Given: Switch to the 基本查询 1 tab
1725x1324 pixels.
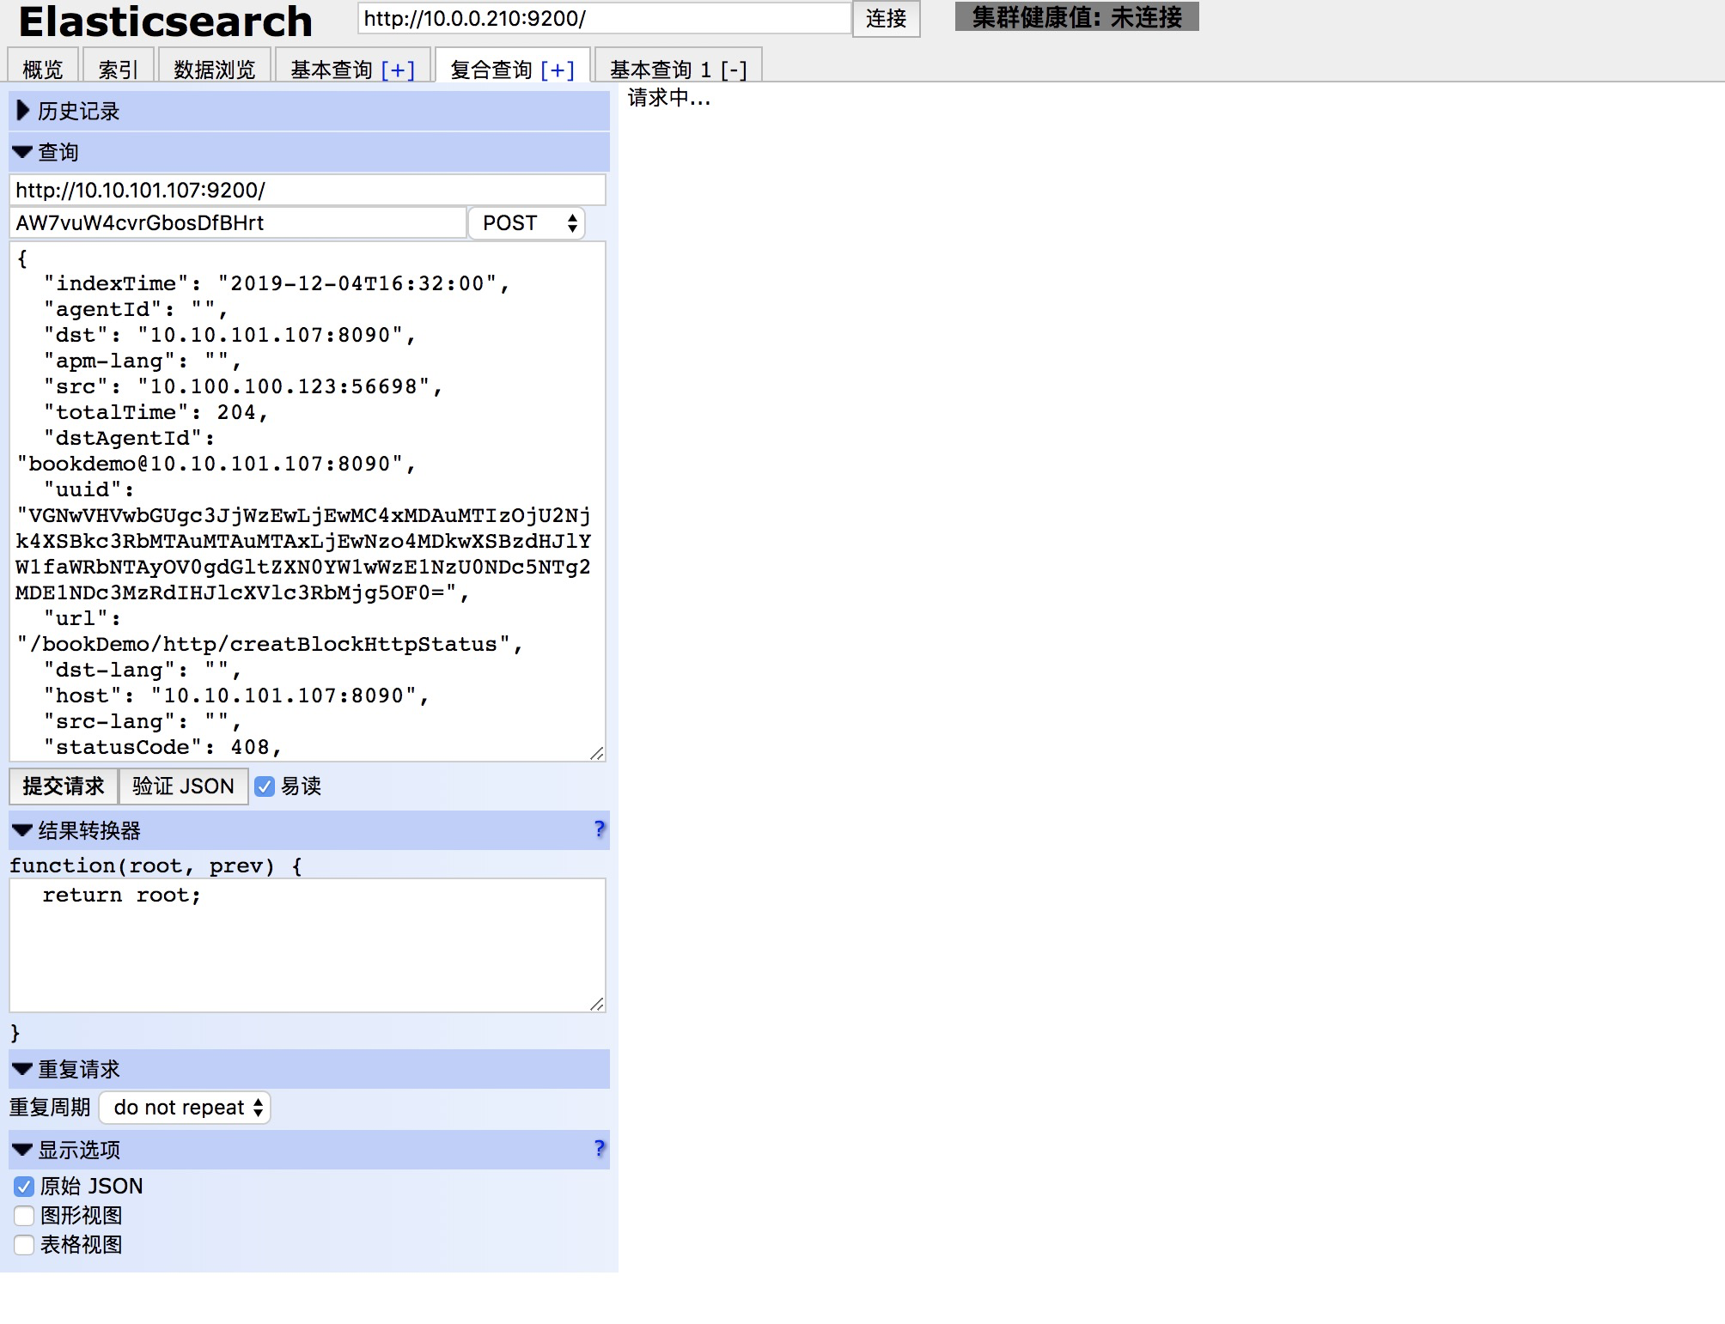Looking at the screenshot, I should pos(661,69).
